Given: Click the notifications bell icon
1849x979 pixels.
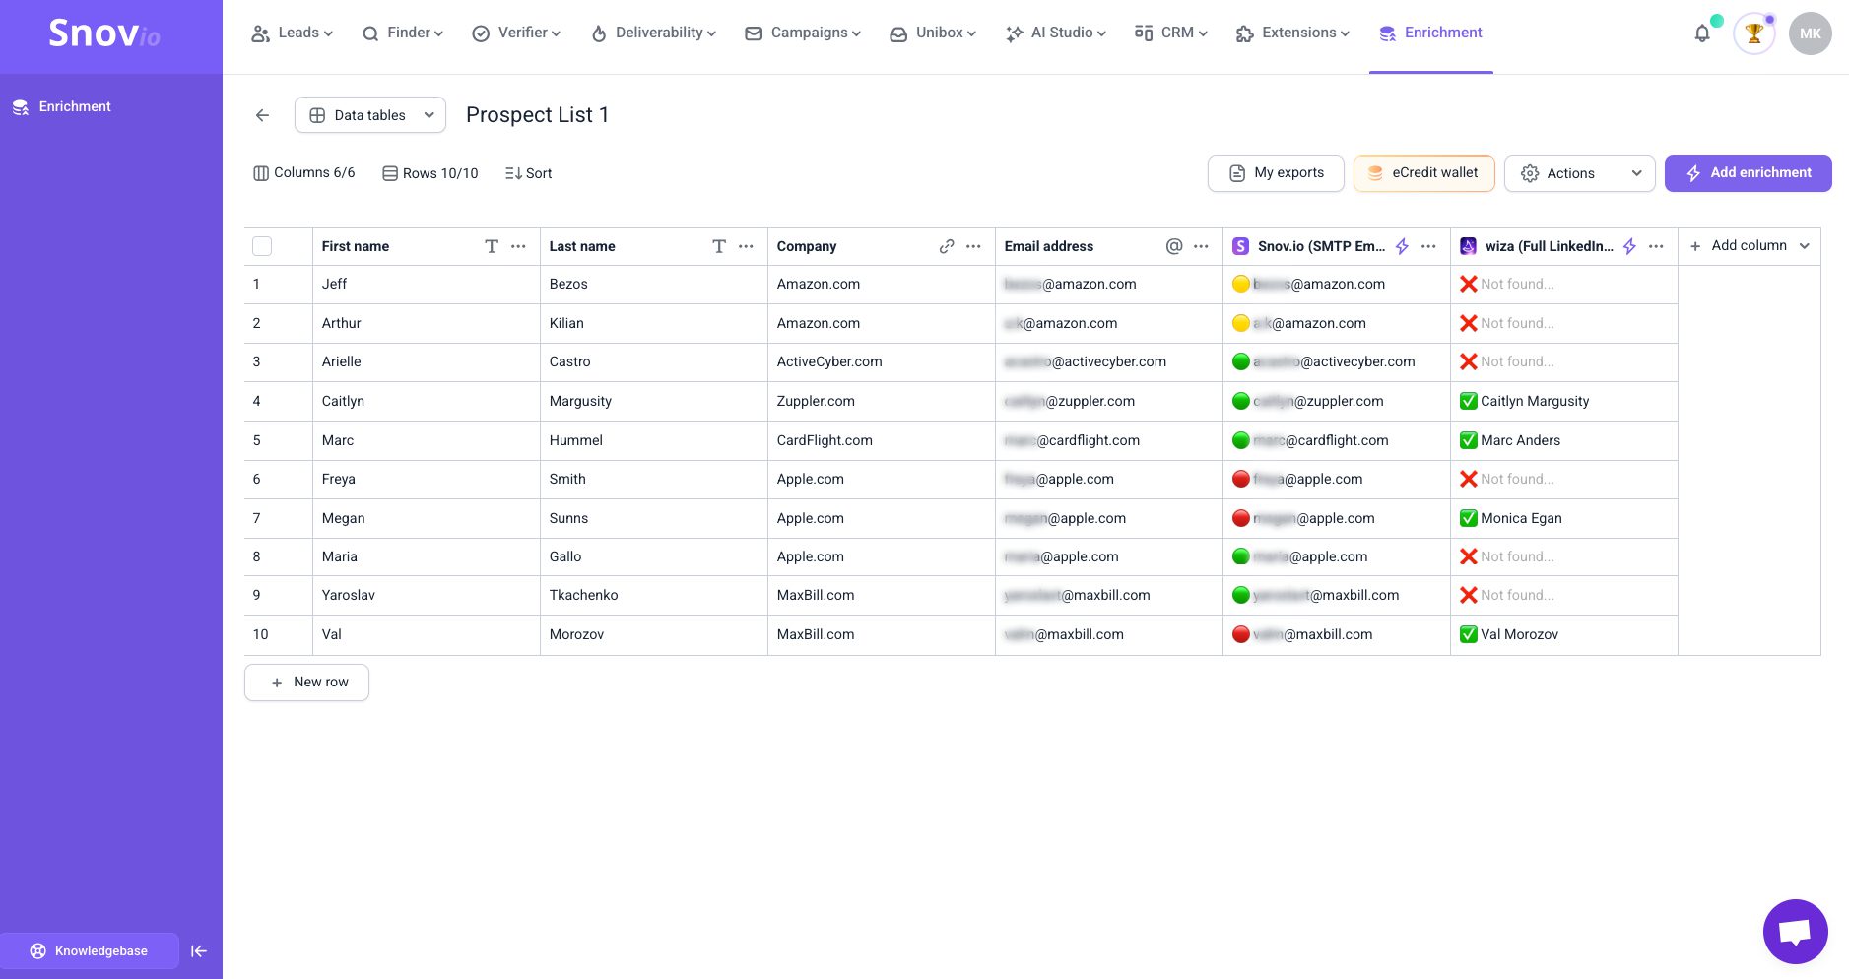Looking at the screenshot, I should (1702, 33).
